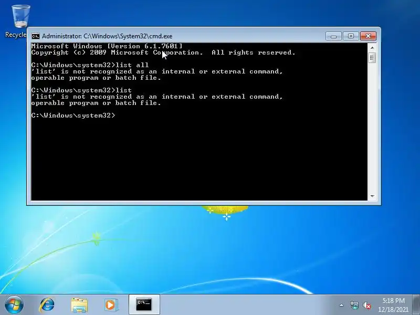Select the Command Prompt taskbar button
This screenshot has width=420, height=315.
point(144,304)
